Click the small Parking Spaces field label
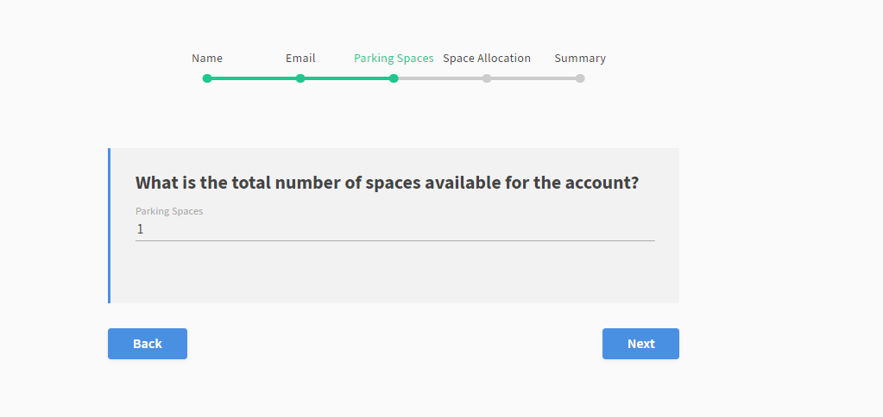 [x=169, y=211]
